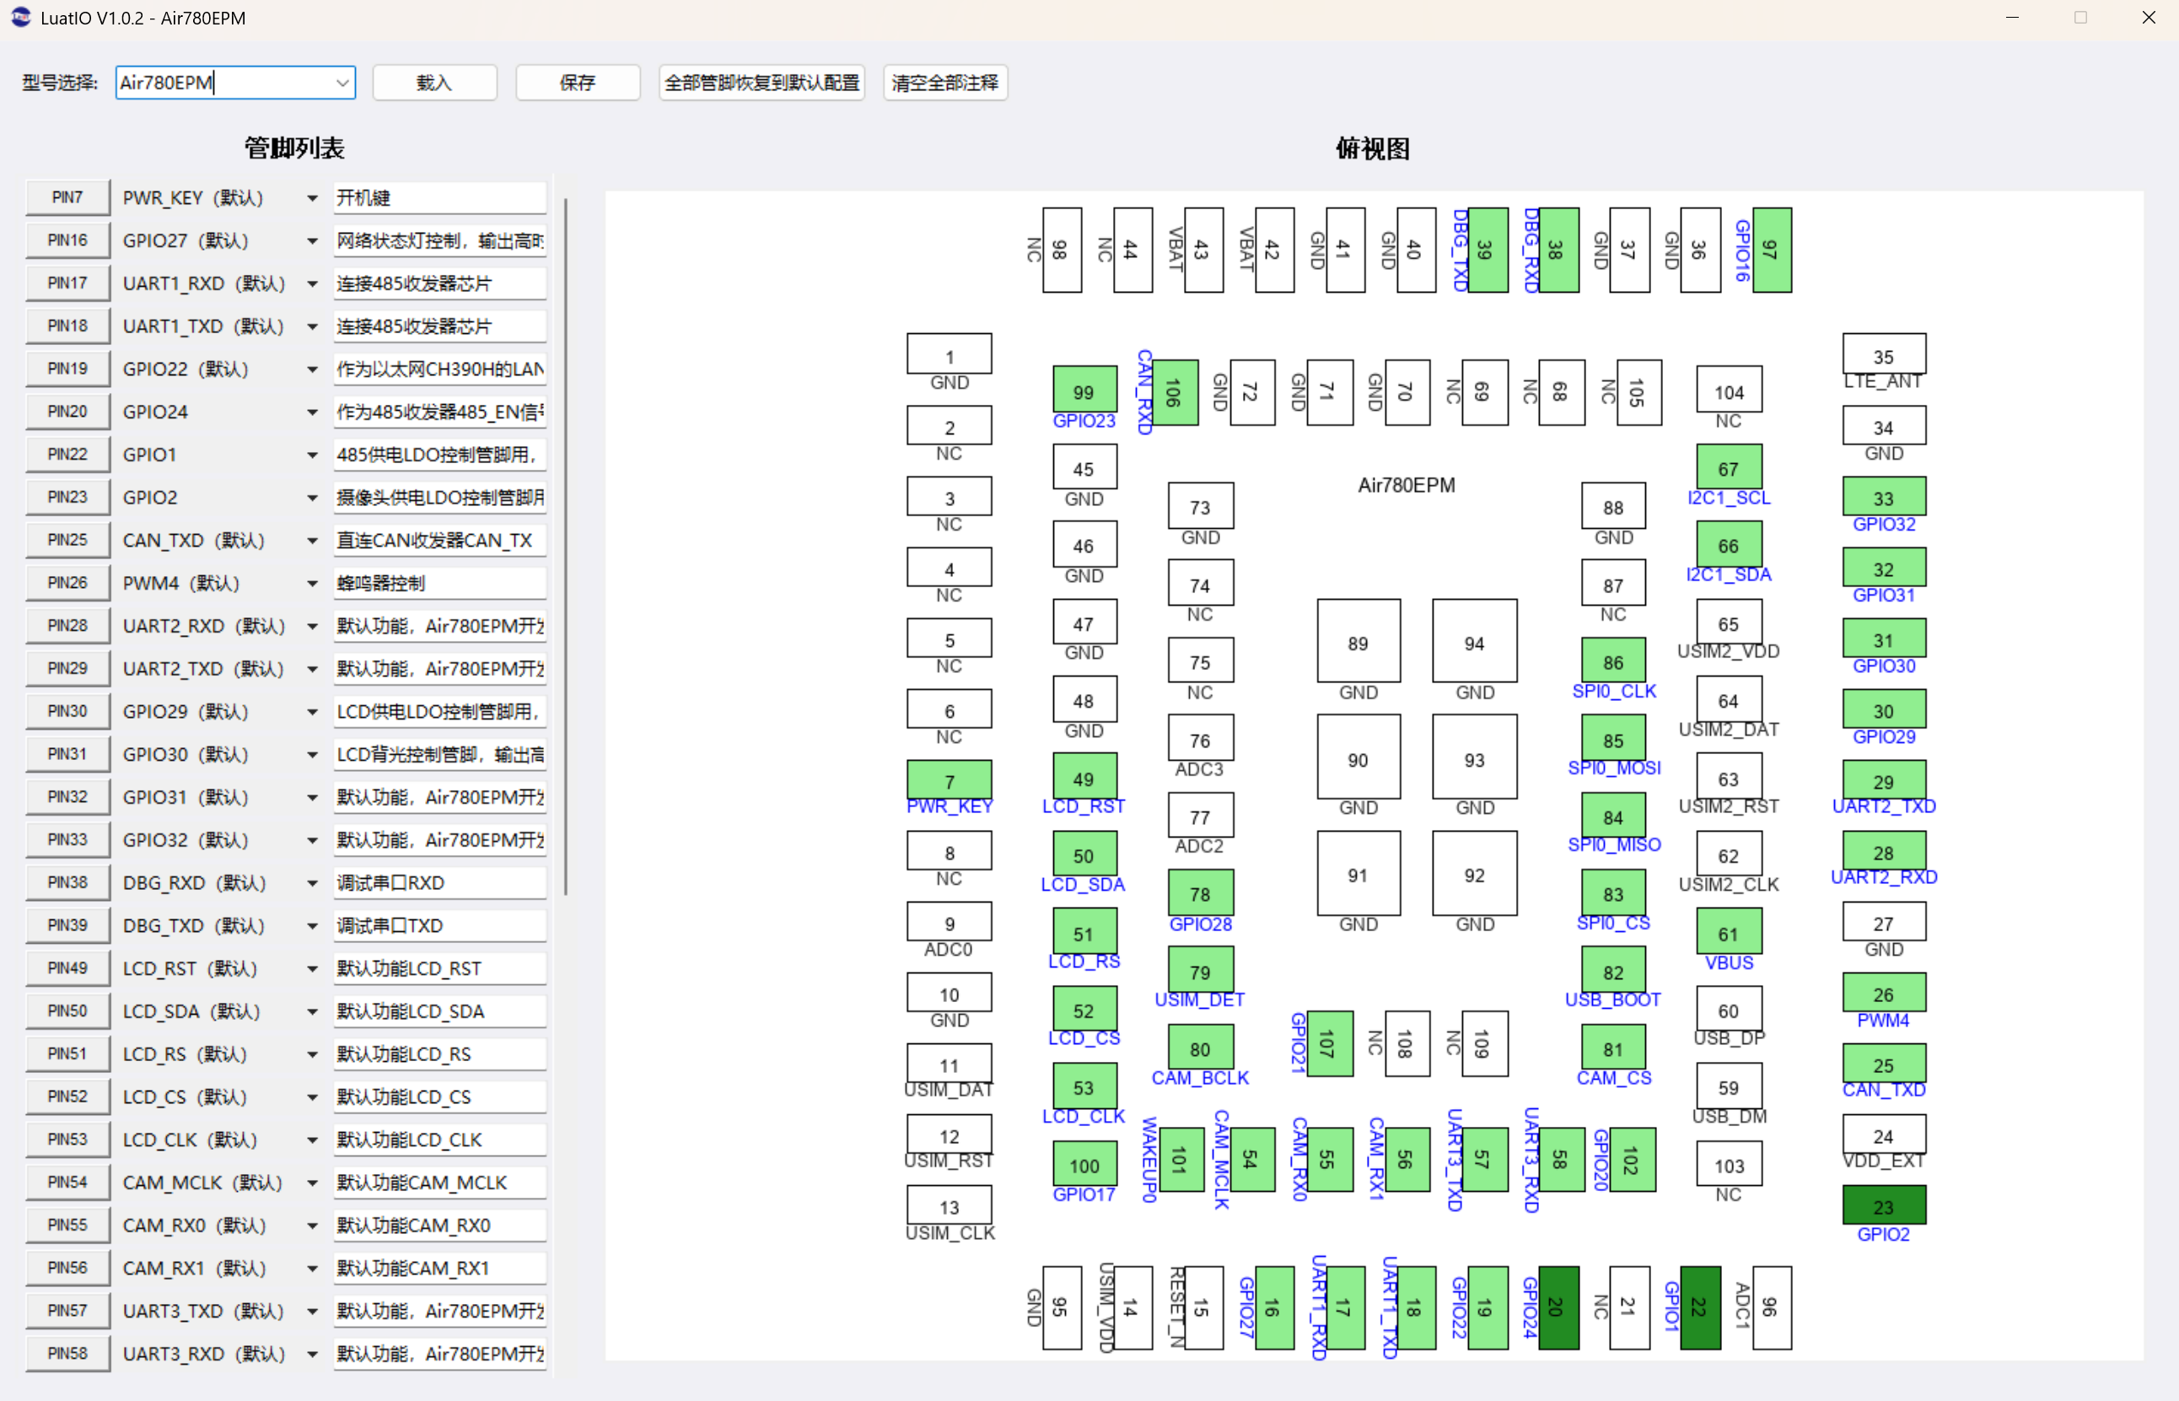2179x1401 pixels.
Task: Select pin 26 PWM4 pad
Action: pos(1883,994)
